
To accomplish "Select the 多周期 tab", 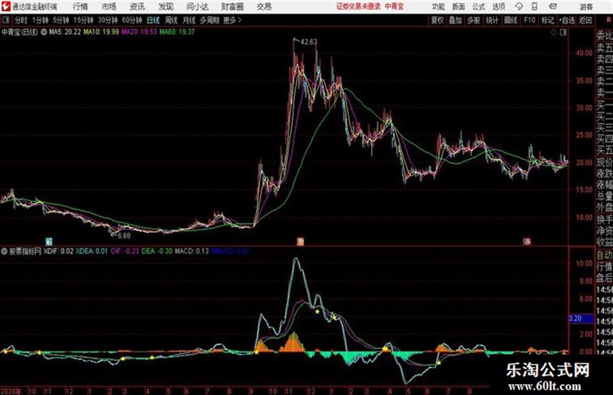I will 210,20.
